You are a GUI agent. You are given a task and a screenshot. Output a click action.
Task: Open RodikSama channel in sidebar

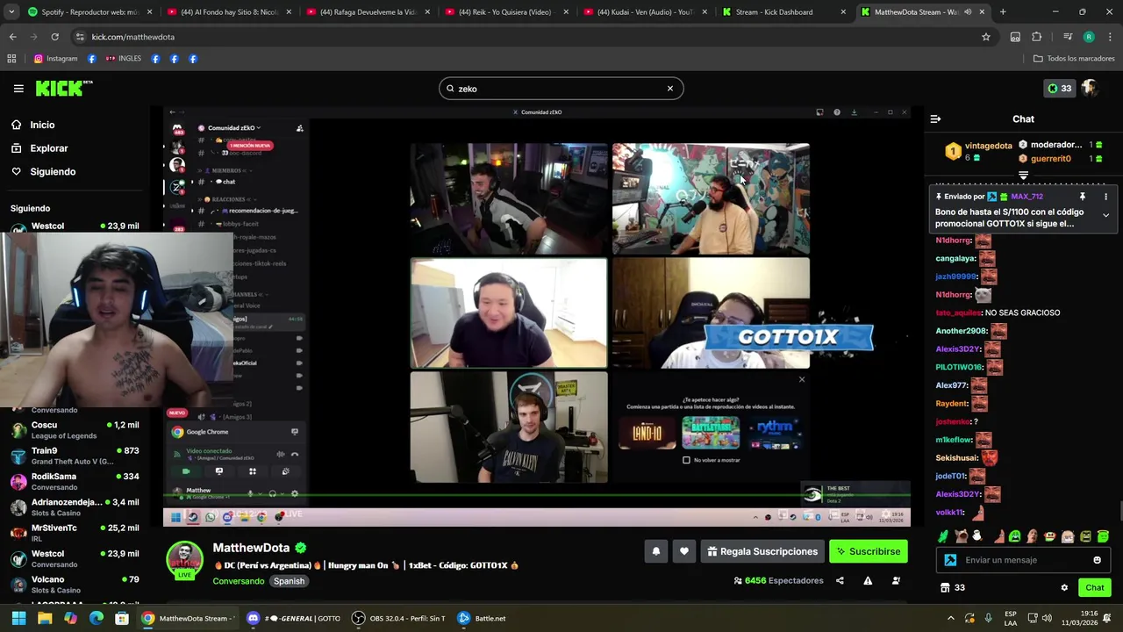tap(75, 481)
